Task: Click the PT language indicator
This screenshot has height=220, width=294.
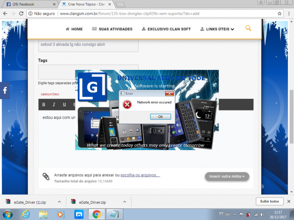Action: 221,214
